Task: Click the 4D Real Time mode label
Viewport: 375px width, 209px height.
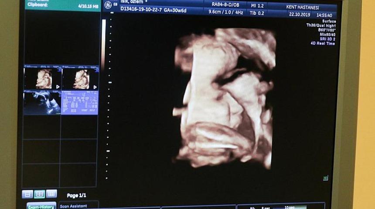Action: click(x=323, y=44)
